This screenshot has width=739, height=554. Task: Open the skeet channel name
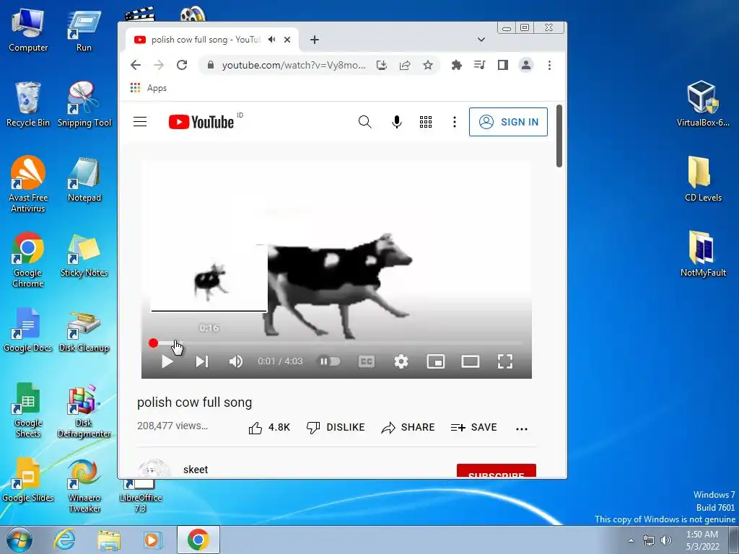tap(196, 469)
